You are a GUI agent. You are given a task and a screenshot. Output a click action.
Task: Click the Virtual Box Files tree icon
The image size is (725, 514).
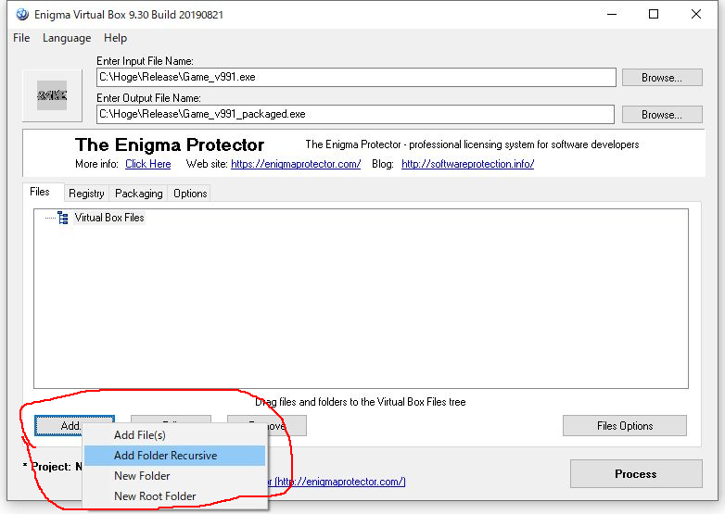[63, 218]
